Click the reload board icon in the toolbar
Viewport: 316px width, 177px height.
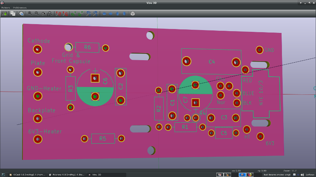pyautogui.click(x=5, y=14)
